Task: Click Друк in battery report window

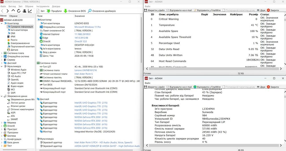Action: 261,87
